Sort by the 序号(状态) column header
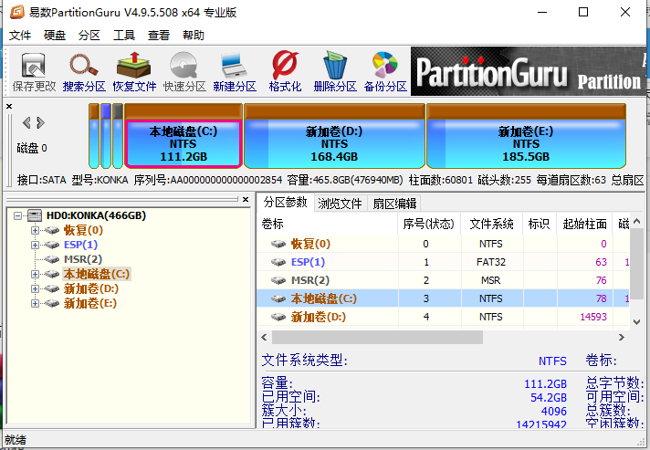The height and width of the screenshot is (450, 650). pyautogui.click(x=429, y=225)
